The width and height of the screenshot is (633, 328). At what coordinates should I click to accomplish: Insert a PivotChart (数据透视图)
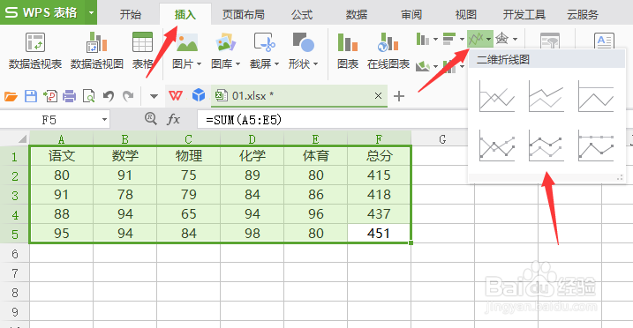97,51
